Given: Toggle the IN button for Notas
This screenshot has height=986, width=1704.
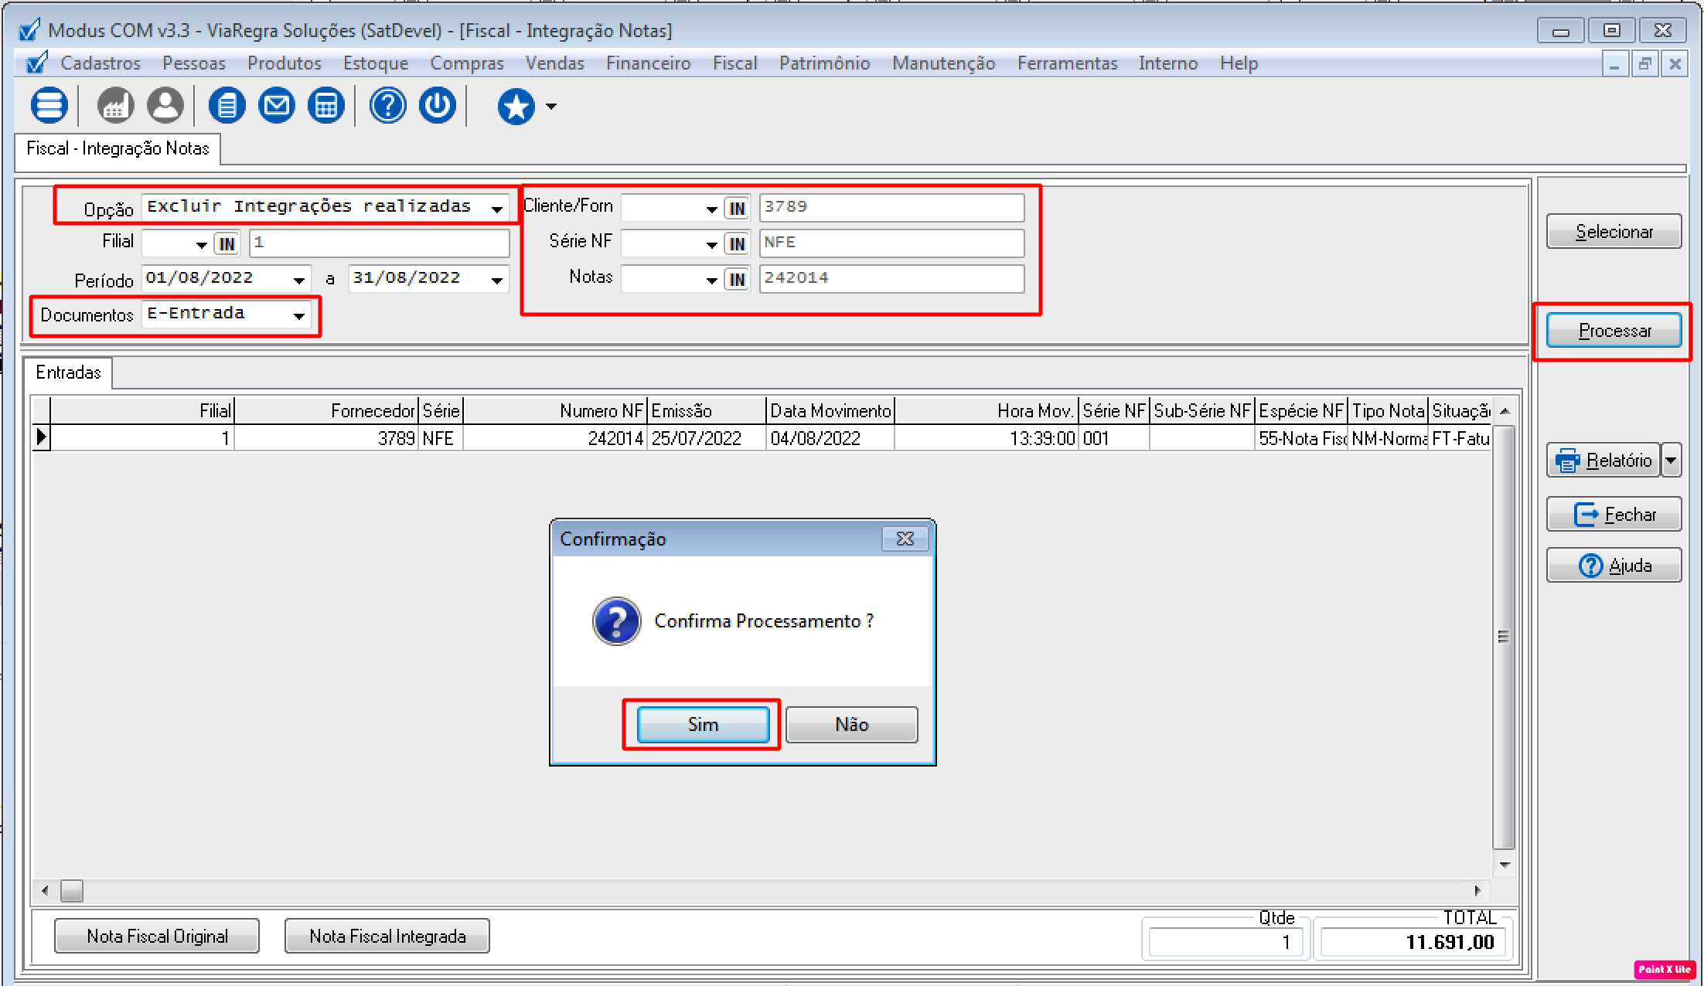Looking at the screenshot, I should point(737,280).
